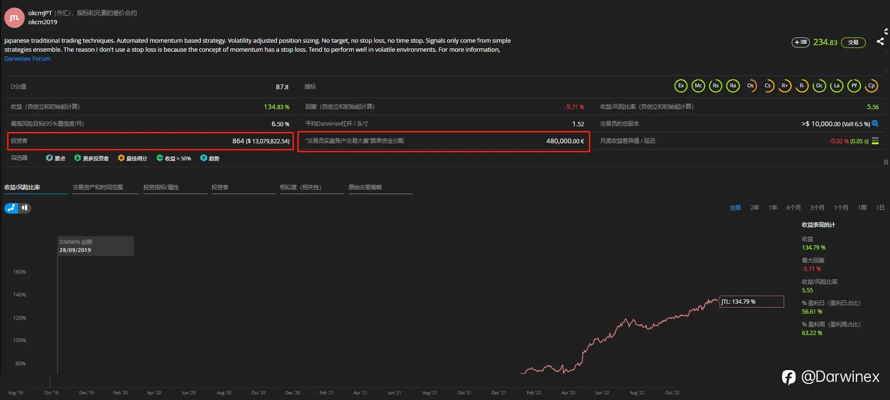The image size is (890, 400).
Task: Select the Pf attribute circle
Action: click(x=854, y=86)
